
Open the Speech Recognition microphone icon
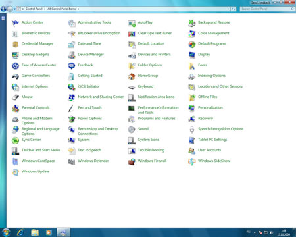(192, 129)
